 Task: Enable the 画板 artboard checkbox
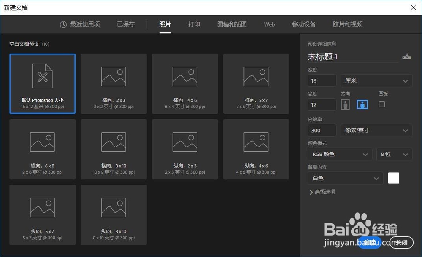381,104
